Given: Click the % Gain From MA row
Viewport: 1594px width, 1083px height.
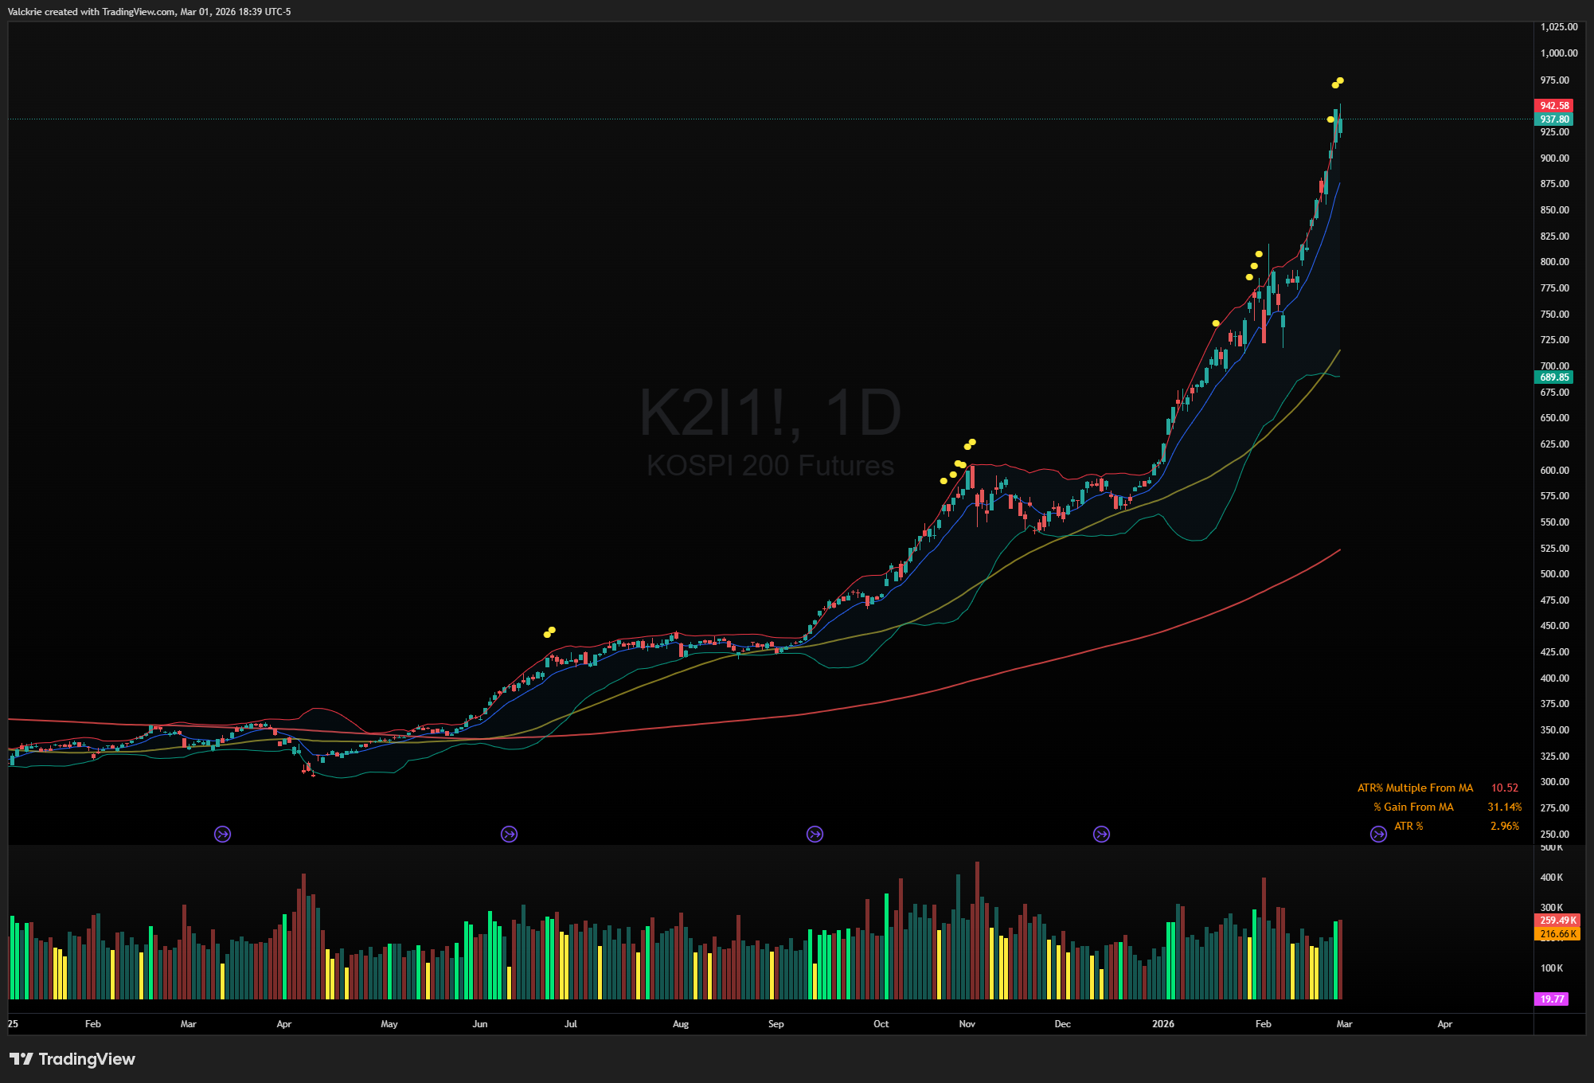Looking at the screenshot, I should (1414, 807).
